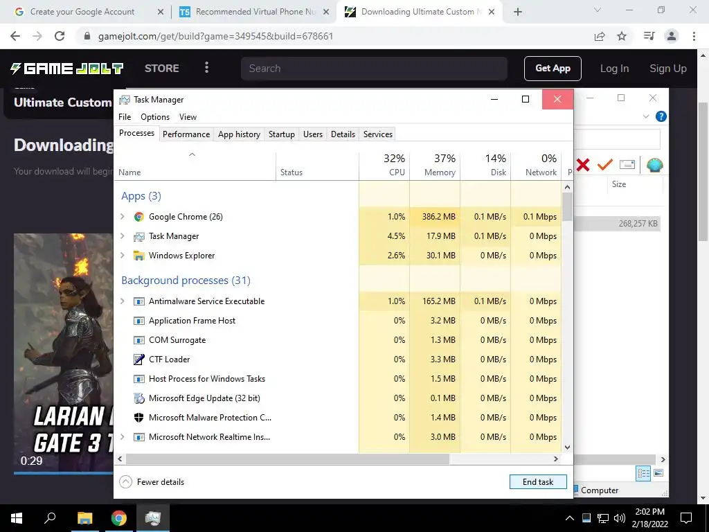Click the Microsoft Edge Update icon
Image resolution: width=709 pixels, height=532 pixels.
(138, 398)
